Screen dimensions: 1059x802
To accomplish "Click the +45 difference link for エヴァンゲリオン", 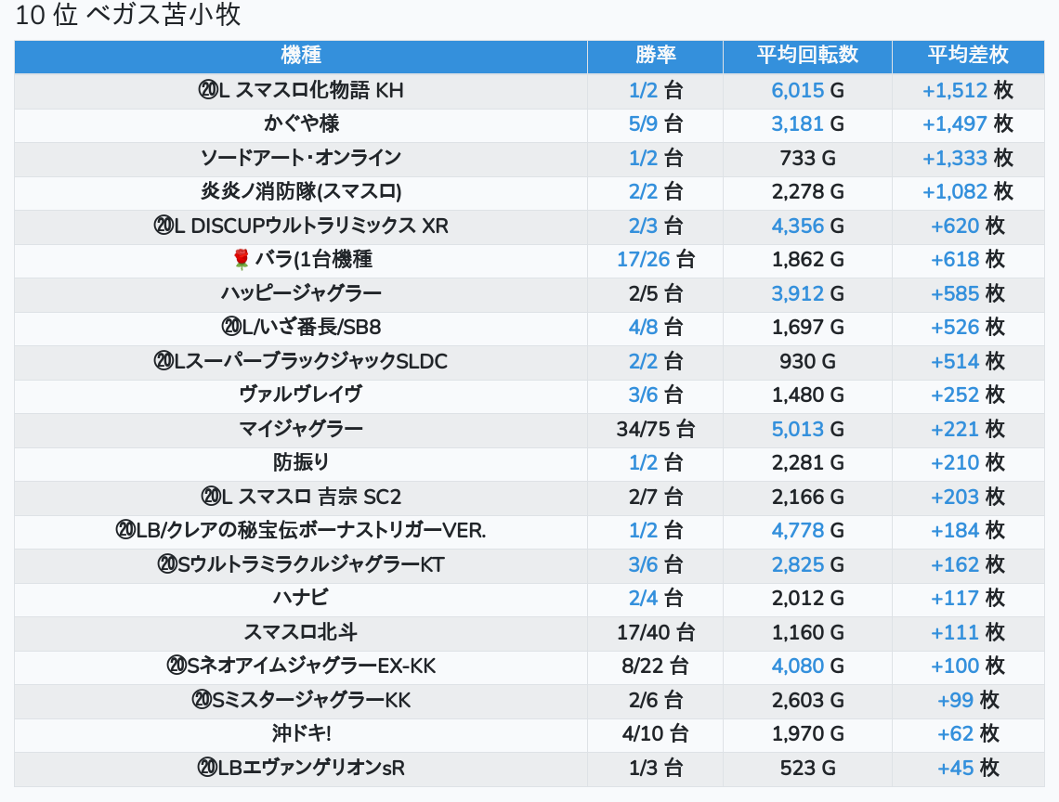I will [955, 768].
